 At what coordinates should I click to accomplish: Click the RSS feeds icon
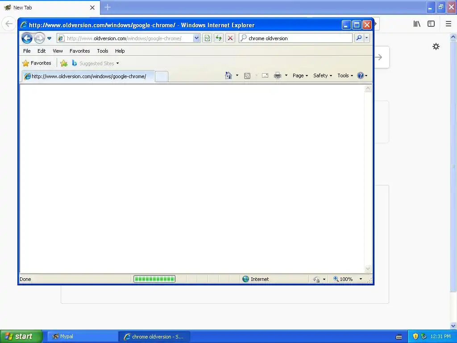[247, 76]
